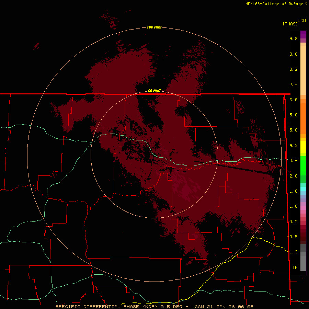Click the 7.4 scale value

294,84
